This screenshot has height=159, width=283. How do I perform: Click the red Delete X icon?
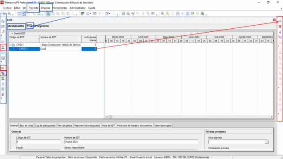pyautogui.click(x=280, y=26)
